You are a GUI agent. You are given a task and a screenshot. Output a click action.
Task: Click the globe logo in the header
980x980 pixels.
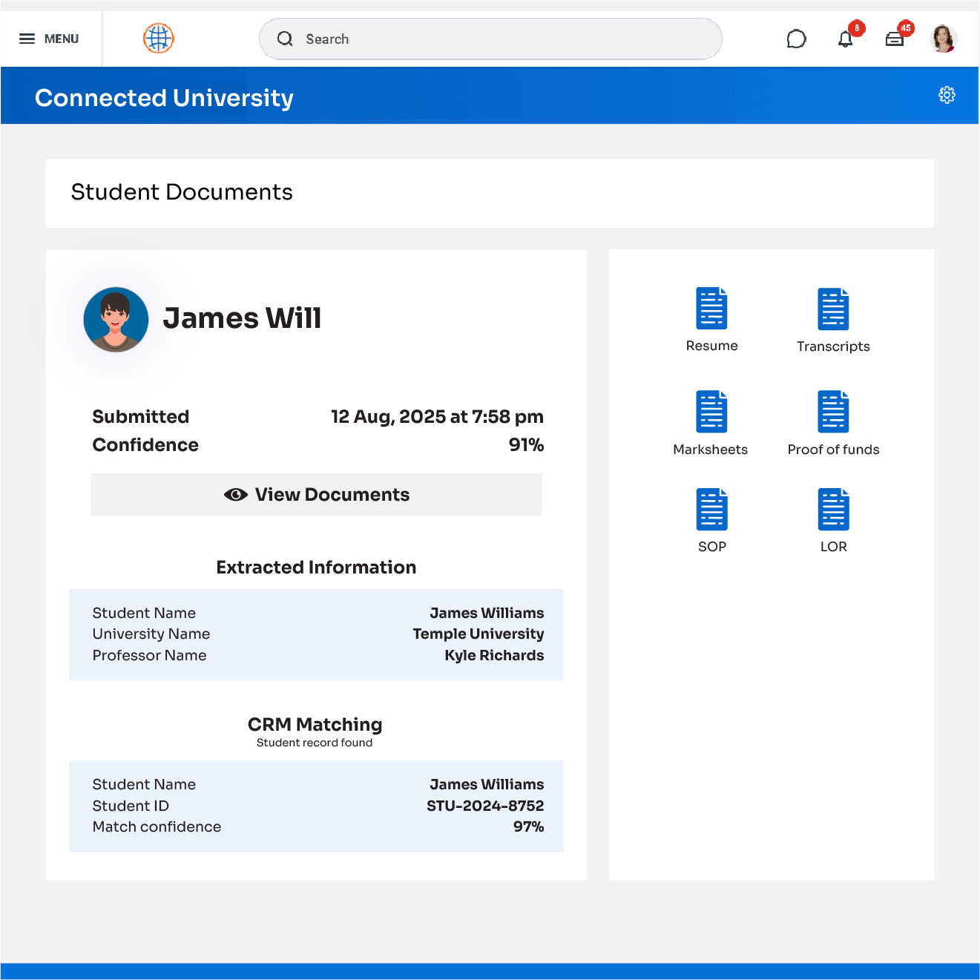pyautogui.click(x=158, y=38)
